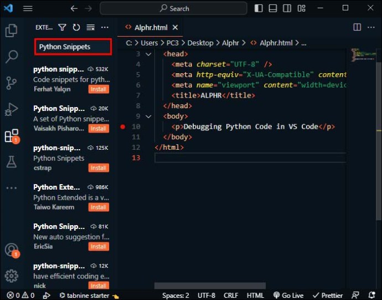The width and height of the screenshot is (382, 300).
Task: Change indentation via Spaces: 2
Action: (x=175, y=296)
